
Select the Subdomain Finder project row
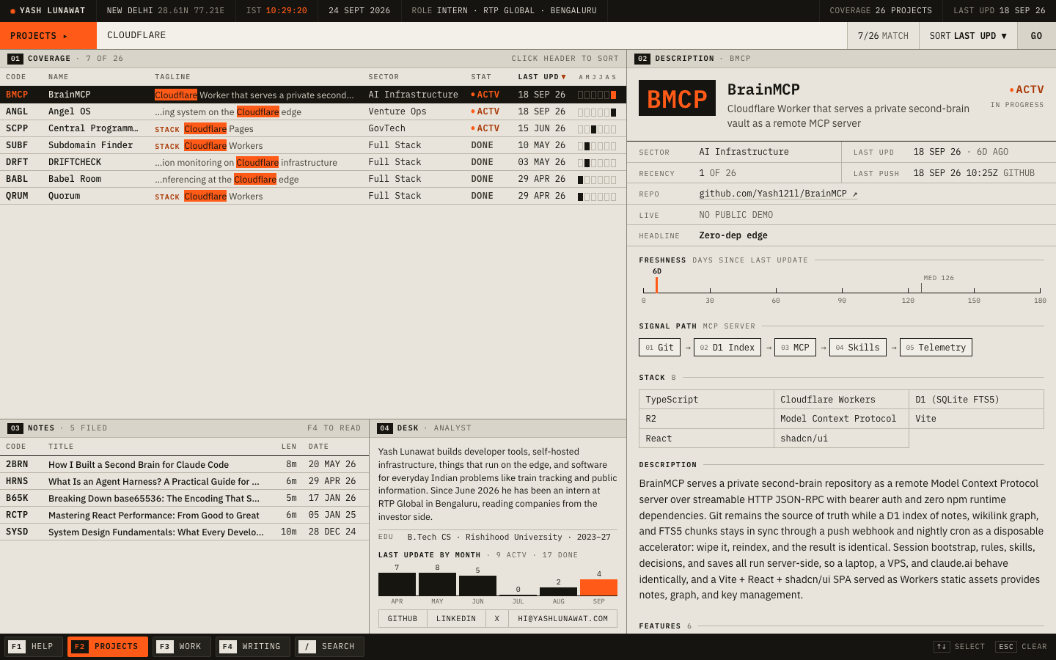coord(313,145)
